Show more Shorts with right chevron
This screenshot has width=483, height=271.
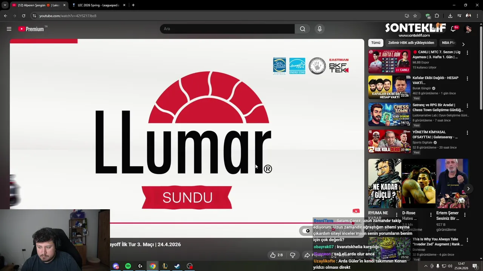(468, 189)
